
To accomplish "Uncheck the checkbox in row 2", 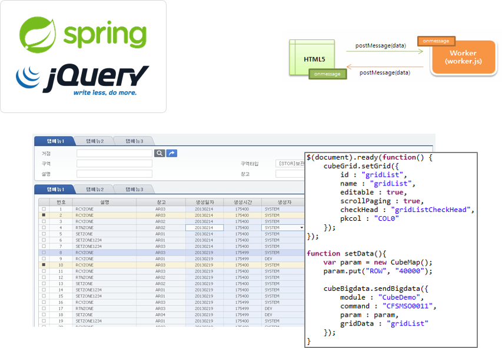I will [x=44, y=215].
